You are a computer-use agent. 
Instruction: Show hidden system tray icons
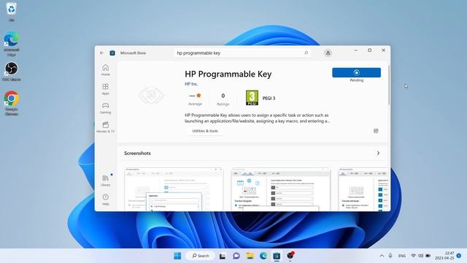pos(382,256)
